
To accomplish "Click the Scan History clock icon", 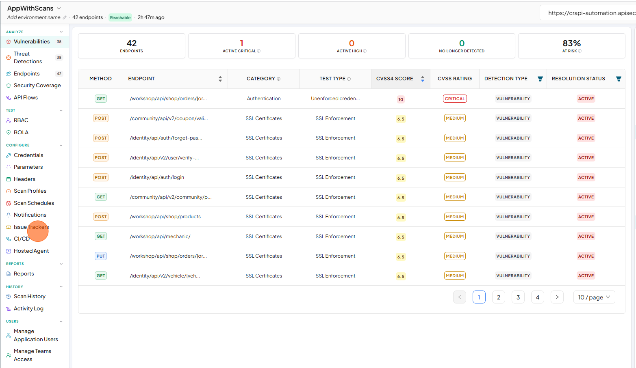I will tap(9, 297).
